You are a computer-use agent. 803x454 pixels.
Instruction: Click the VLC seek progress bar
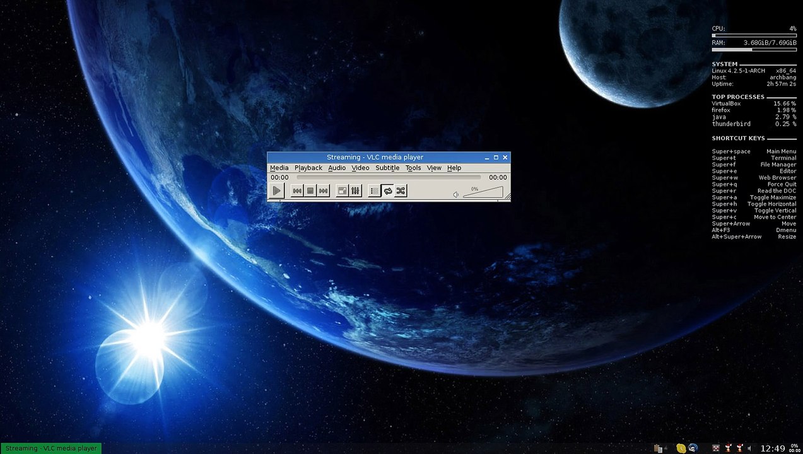389,178
